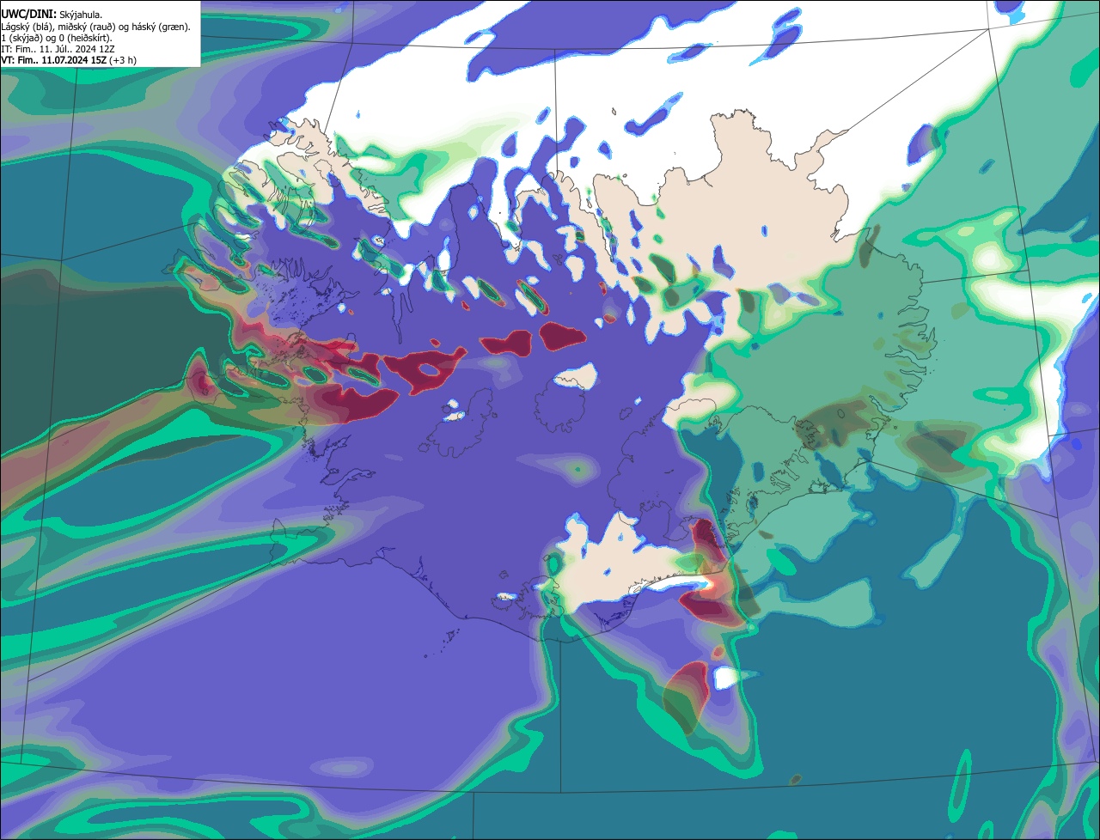
Task: Select the 'IT: Fim.. 11. Júl.. 2024 12Z' text
Action: (58, 49)
